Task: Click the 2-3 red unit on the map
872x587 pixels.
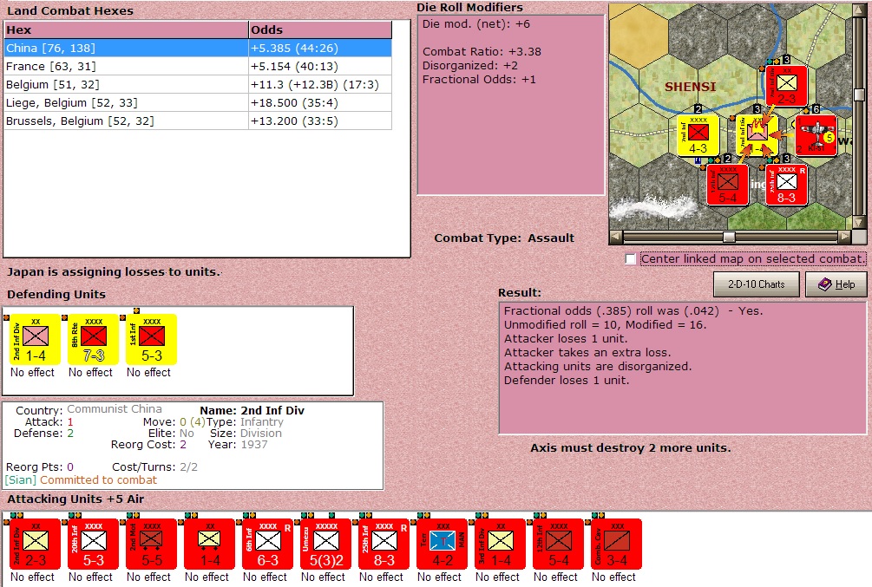Action: click(786, 86)
